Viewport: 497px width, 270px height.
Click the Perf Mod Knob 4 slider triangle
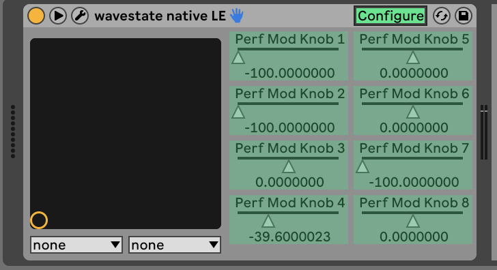268,222
